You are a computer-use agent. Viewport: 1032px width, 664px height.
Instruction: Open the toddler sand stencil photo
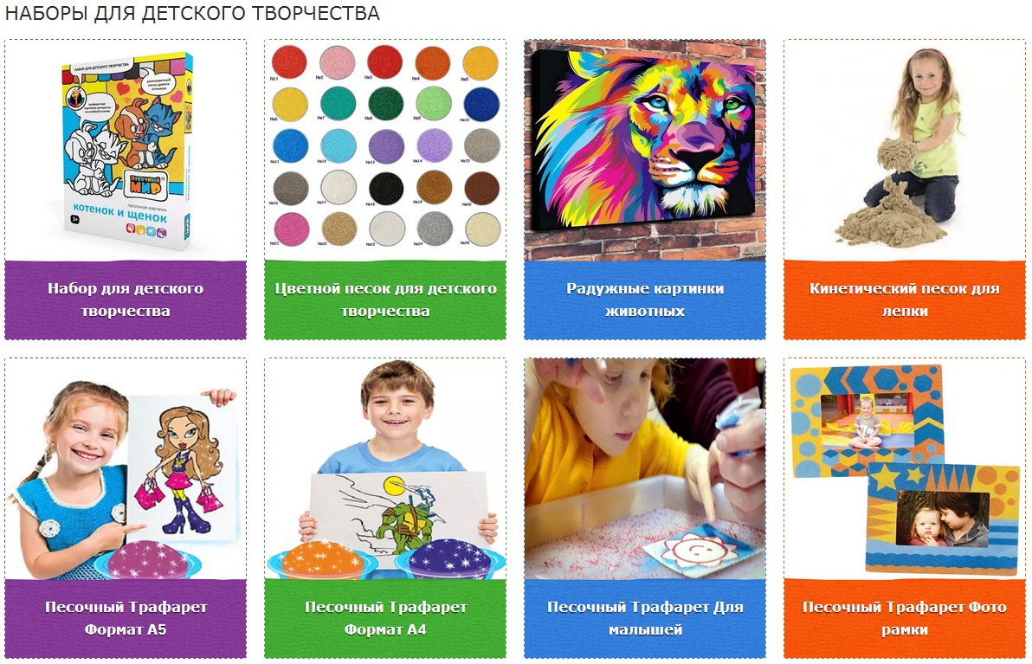click(645, 469)
